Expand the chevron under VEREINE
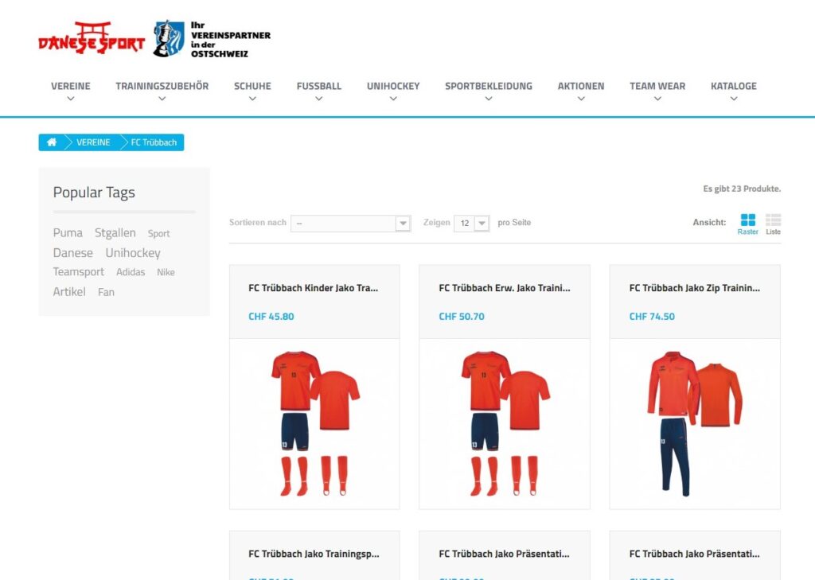The width and height of the screenshot is (815, 580). click(x=71, y=98)
